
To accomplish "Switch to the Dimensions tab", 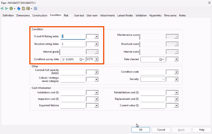I will [x=23, y=16].
